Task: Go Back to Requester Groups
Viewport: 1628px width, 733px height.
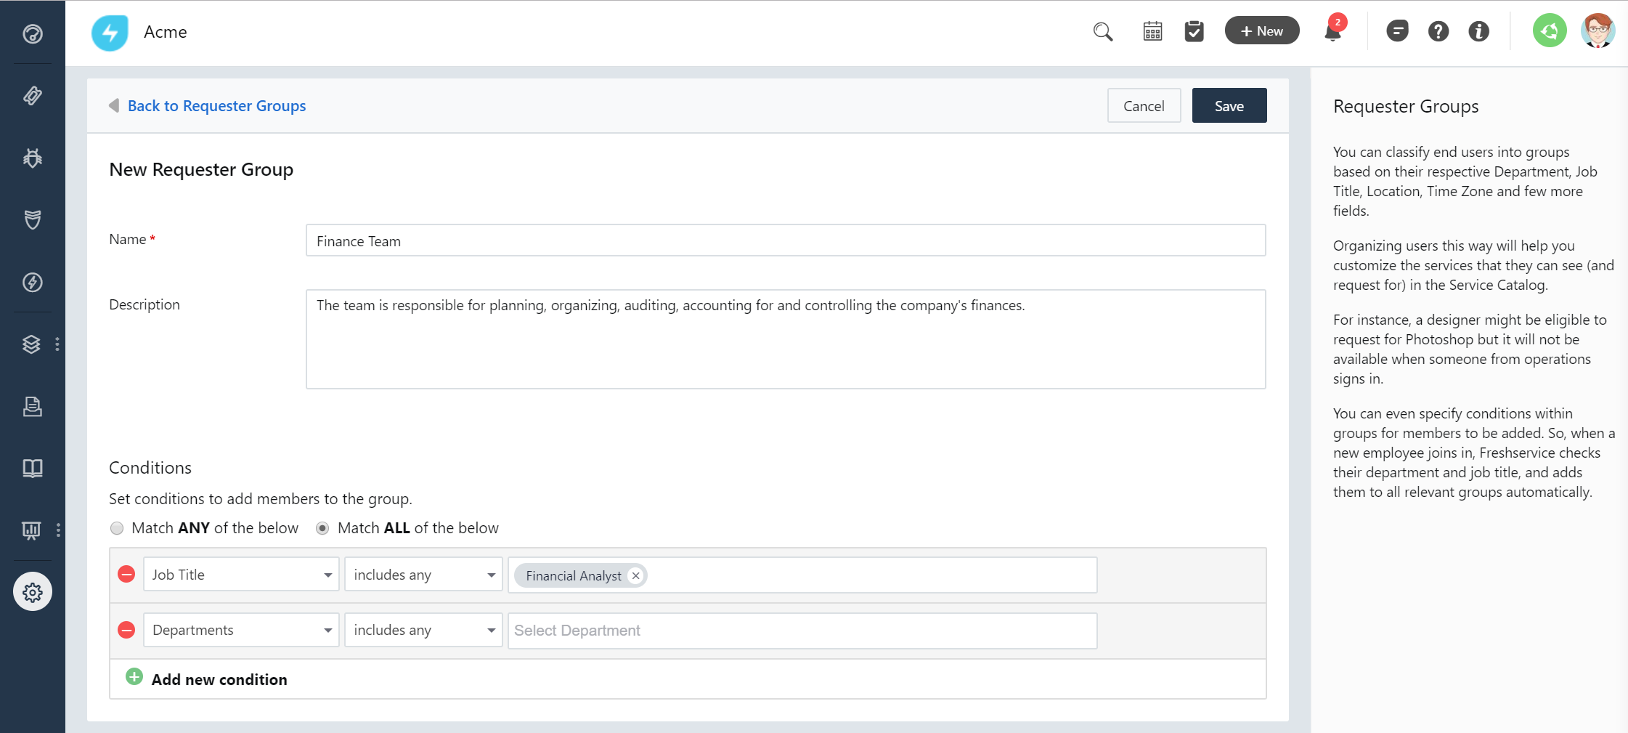Action: [216, 105]
